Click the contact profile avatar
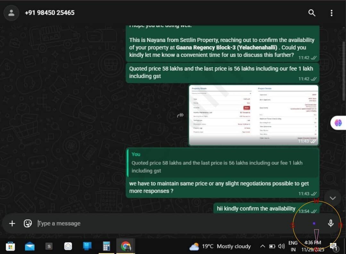 pyautogui.click(x=11, y=13)
